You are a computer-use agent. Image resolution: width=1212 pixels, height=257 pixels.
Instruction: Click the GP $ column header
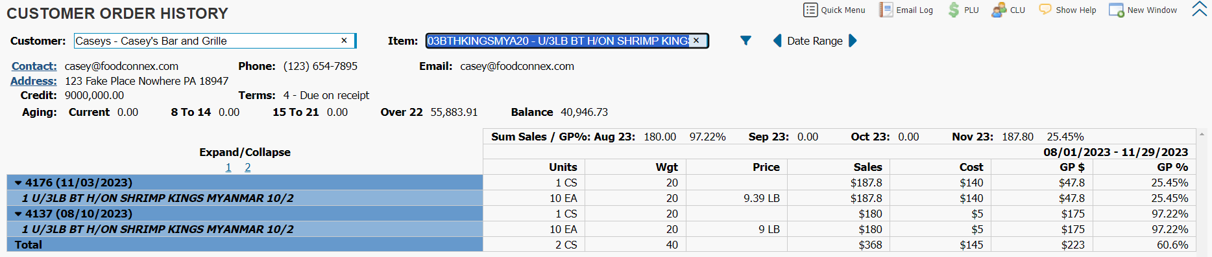coord(1072,167)
